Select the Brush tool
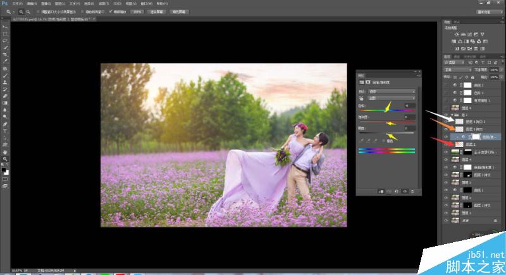 click(x=5, y=76)
